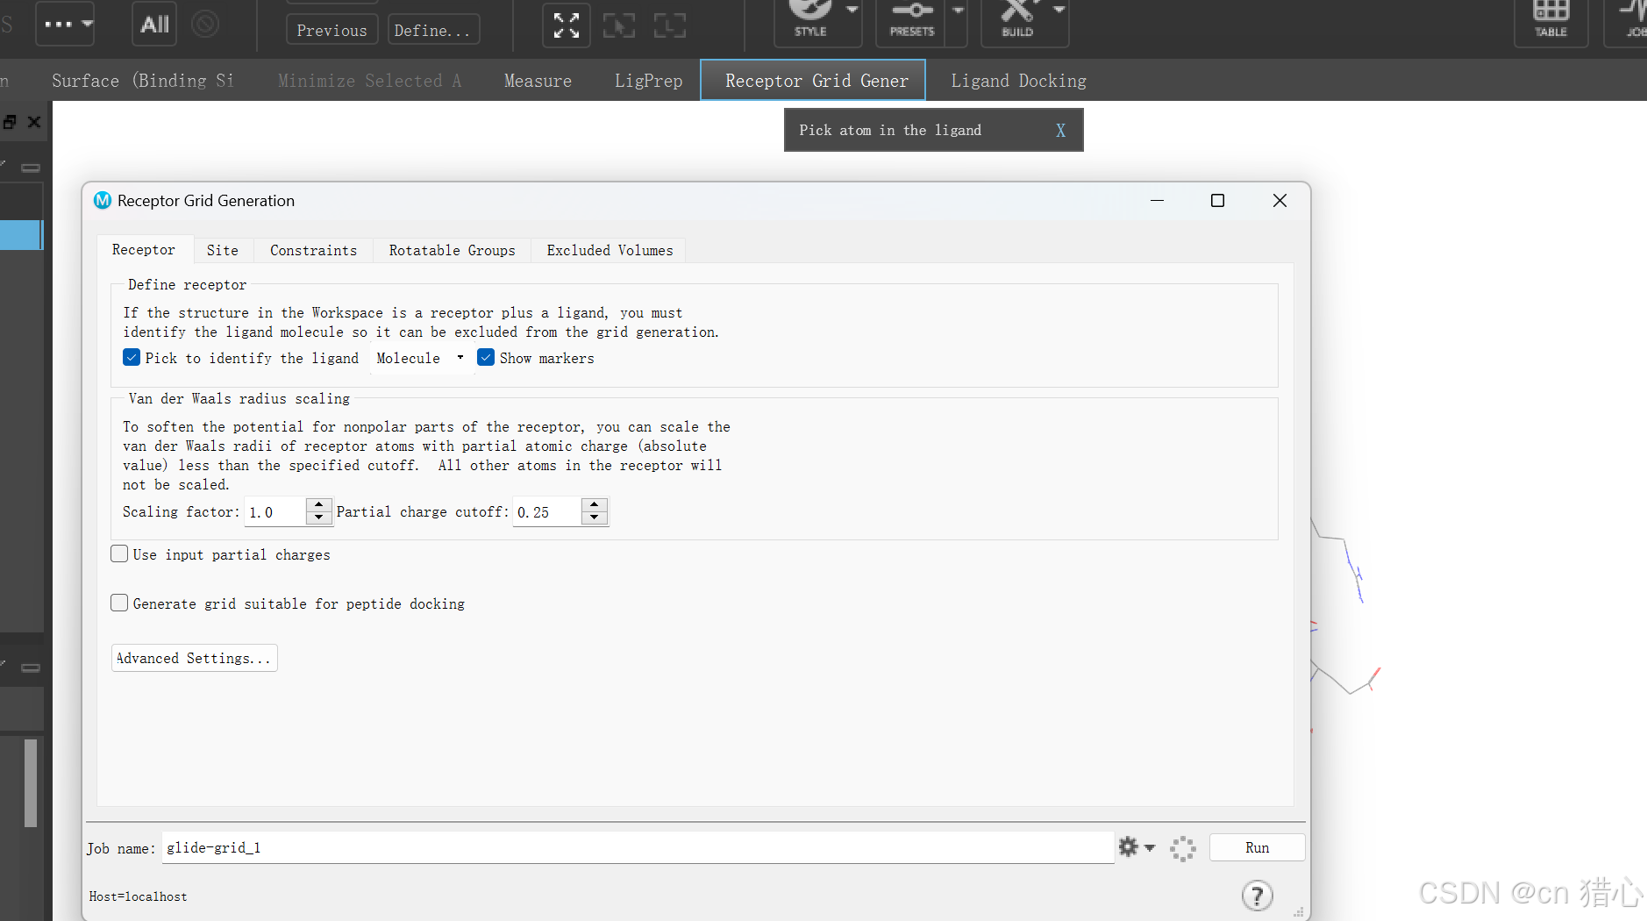The image size is (1647, 921).
Task: Click the Define... selection button
Action: click(433, 30)
